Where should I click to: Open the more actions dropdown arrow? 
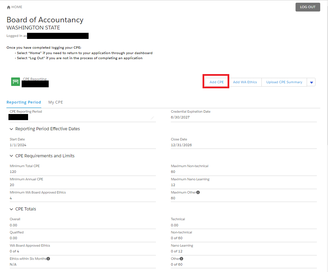(311, 82)
